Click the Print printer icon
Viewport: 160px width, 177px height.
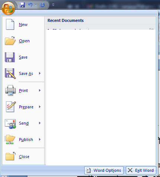pos(10,90)
